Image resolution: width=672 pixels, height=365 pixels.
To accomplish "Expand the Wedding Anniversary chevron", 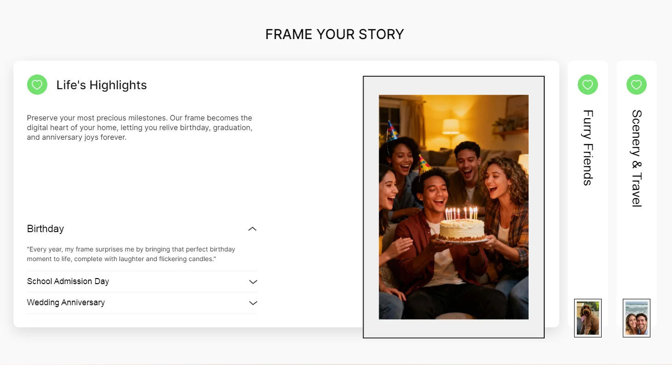I will 253,303.
